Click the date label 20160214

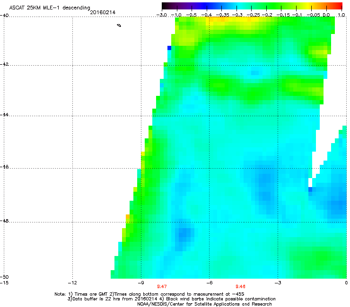click(103, 12)
